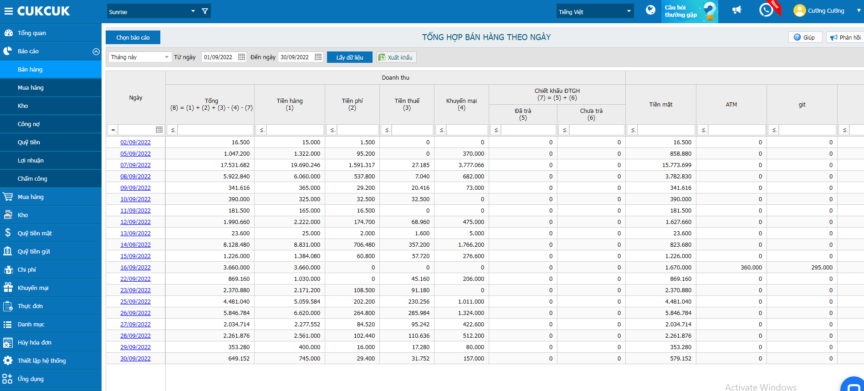Open Khuyến mại gift section
Screen dimensions: 864x391
click(x=51, y=288)
